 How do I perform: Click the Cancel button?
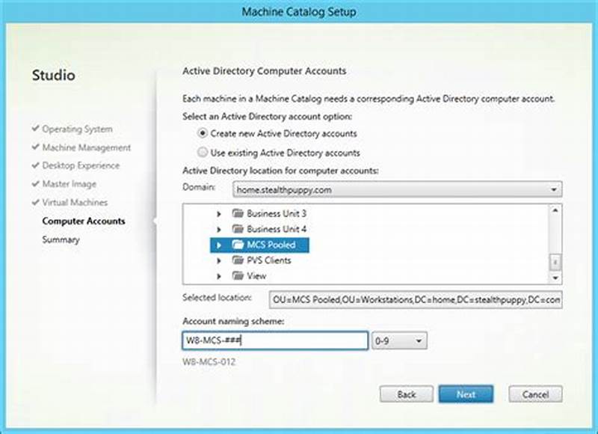pos(535,394)
